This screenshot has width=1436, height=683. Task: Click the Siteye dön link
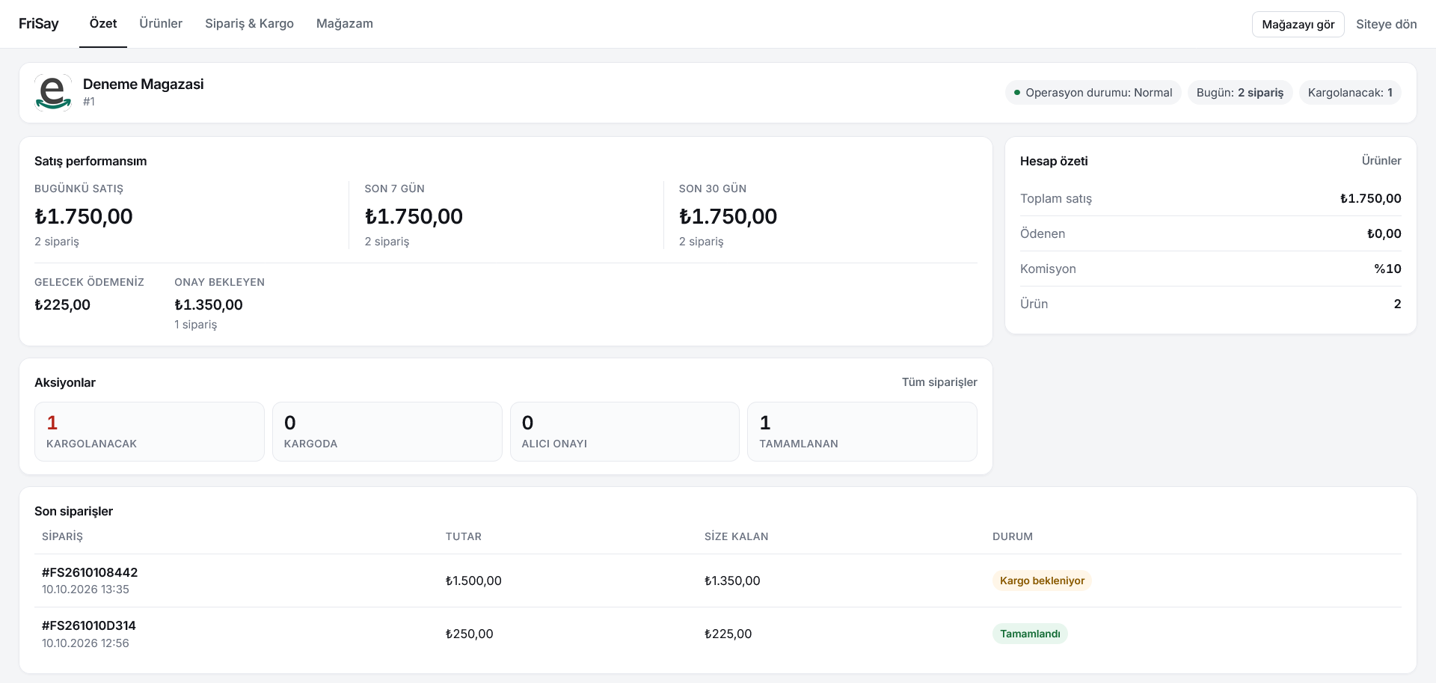[x=1387, y=24]
